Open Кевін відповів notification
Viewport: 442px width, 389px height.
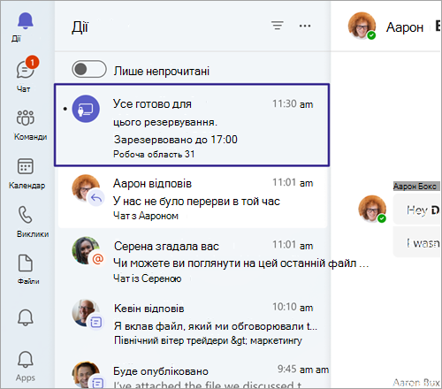[x=193, y=324]
